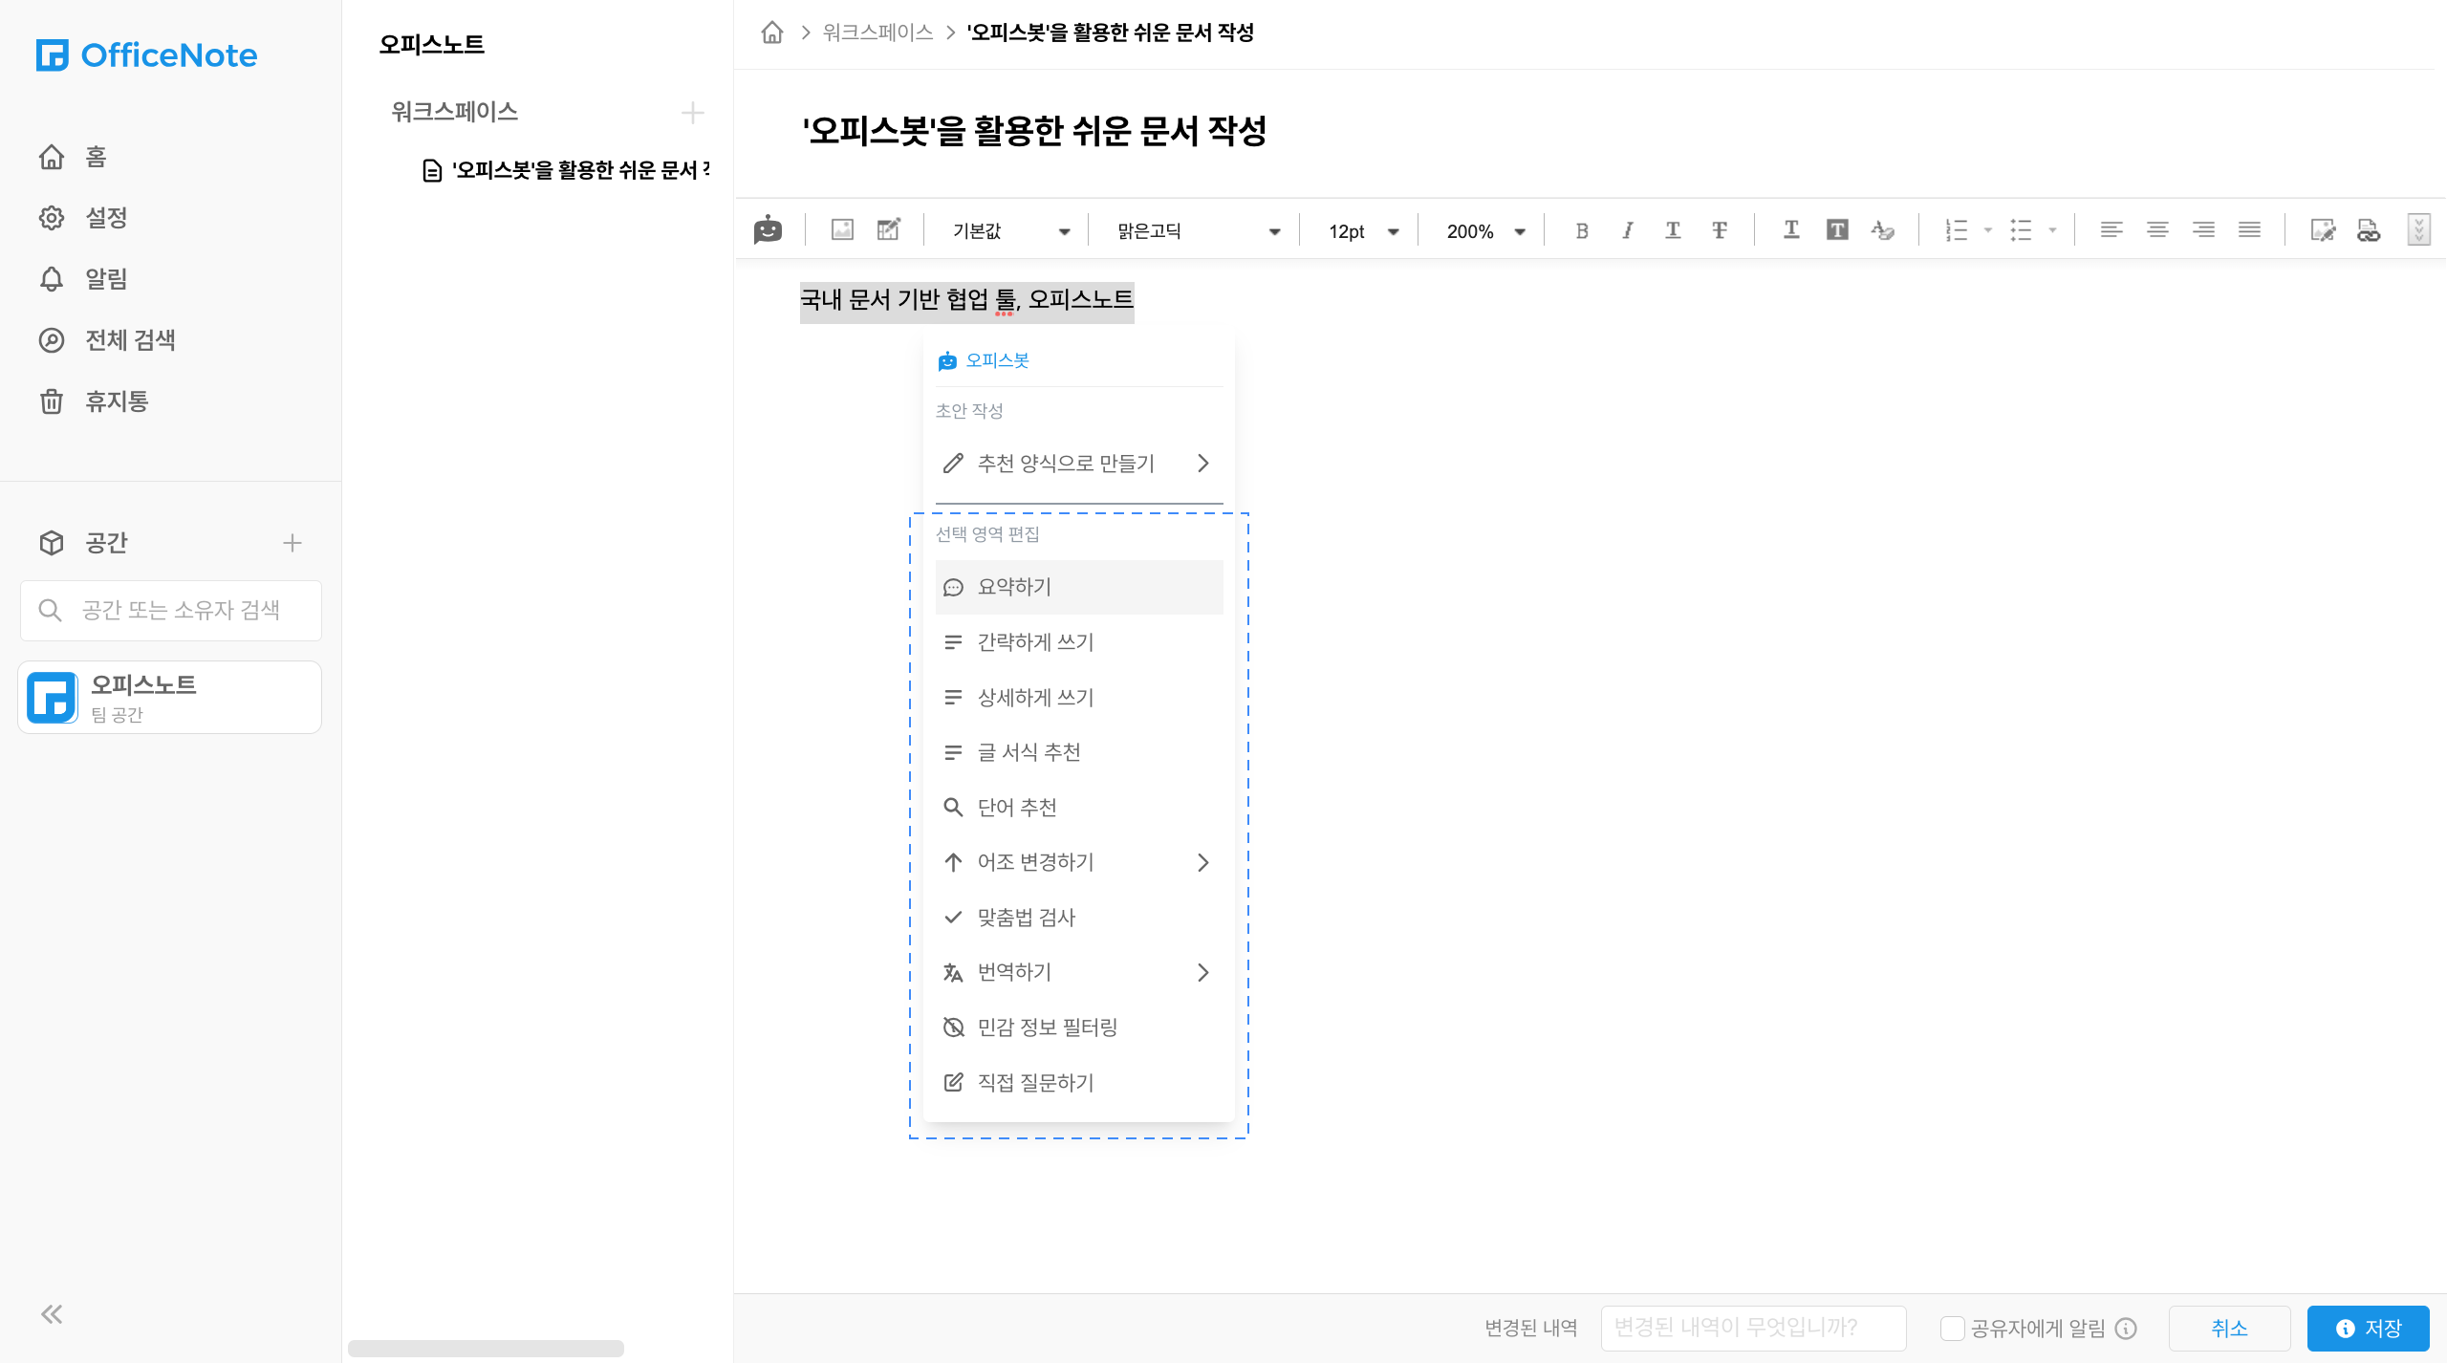Image resolution: width=2447 pixels, height=1363 pixels.
Task: Click the change description input field
Action: (x=1752, y=1328)
